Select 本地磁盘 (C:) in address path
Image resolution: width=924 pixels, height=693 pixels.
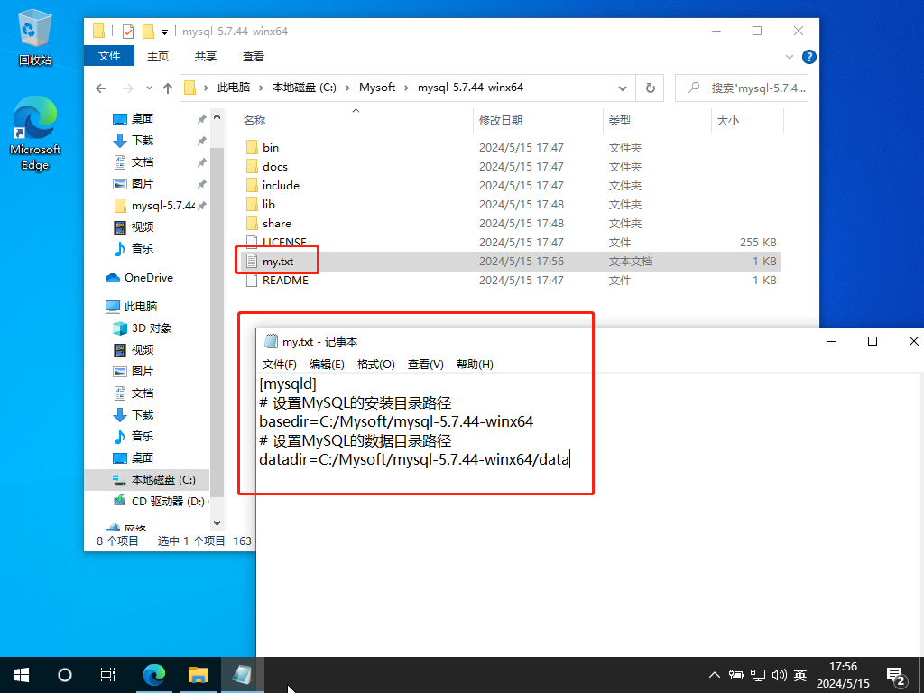tap(304, 88)
